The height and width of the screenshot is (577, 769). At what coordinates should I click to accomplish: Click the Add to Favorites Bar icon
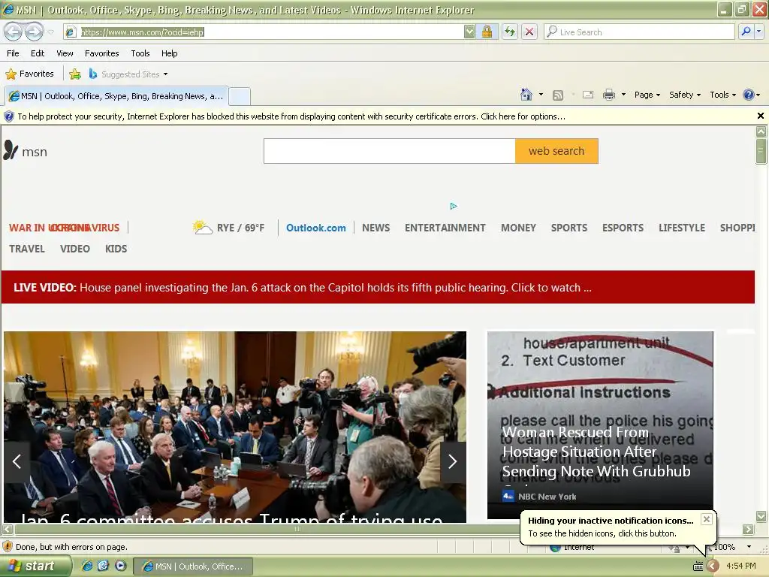coord(75,74)
